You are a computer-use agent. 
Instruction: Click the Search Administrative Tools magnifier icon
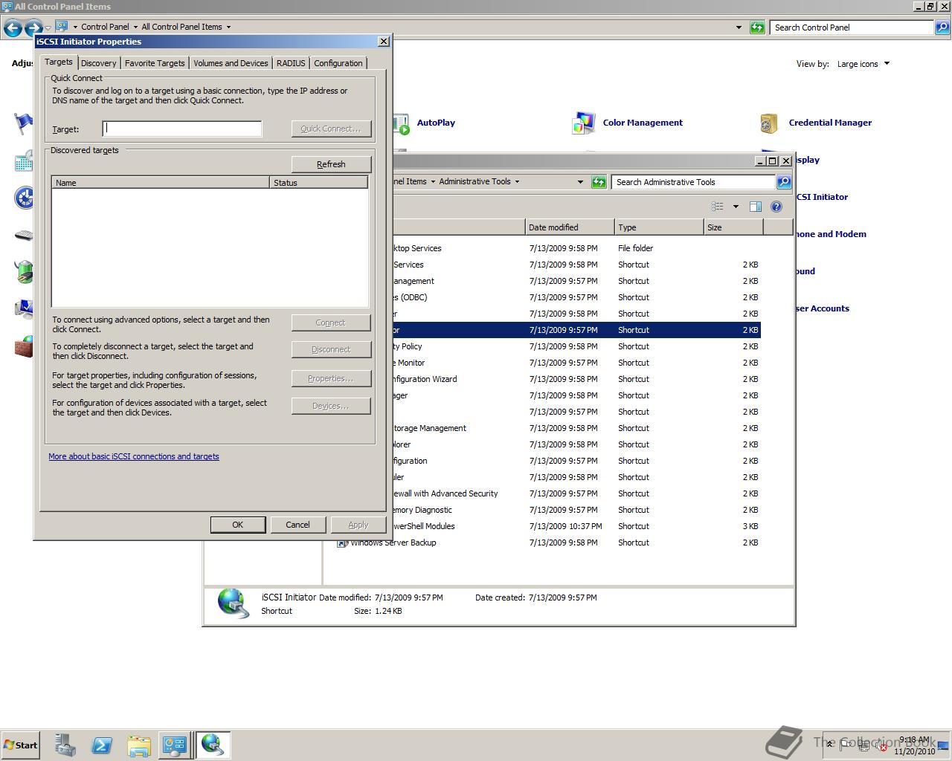[783, 182]
